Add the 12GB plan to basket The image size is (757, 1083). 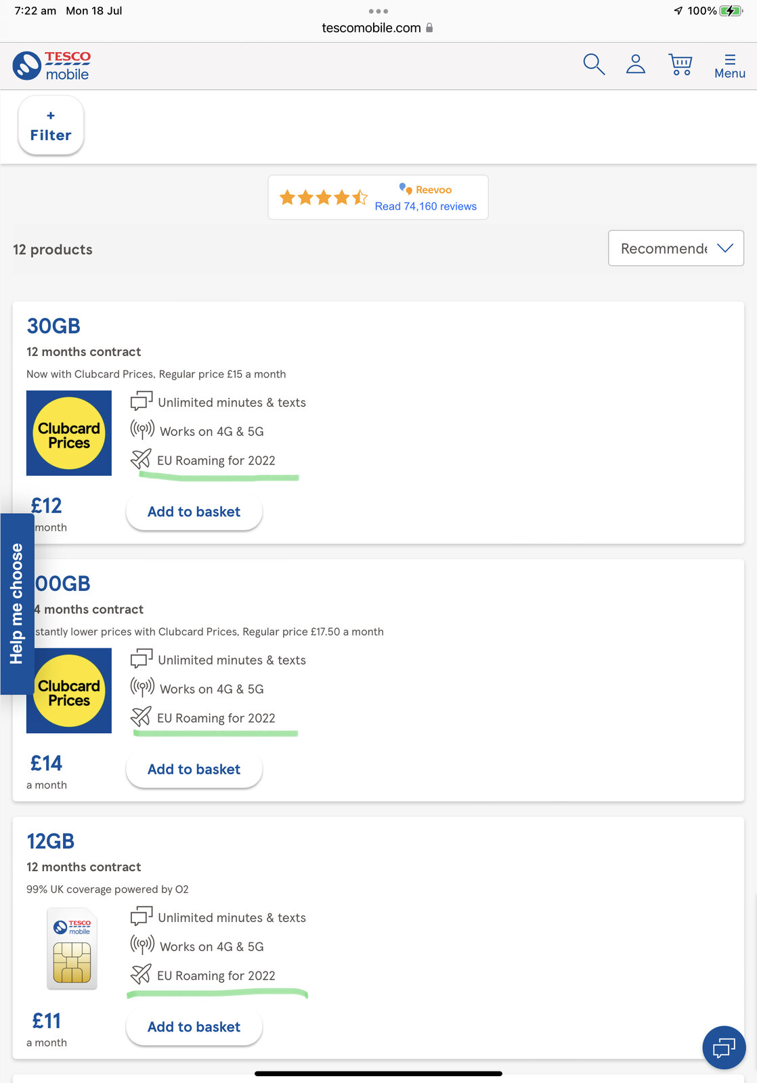[x=194, y=1027]
